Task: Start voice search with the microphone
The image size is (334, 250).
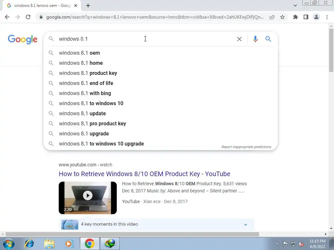Action: tap(255, 39)
